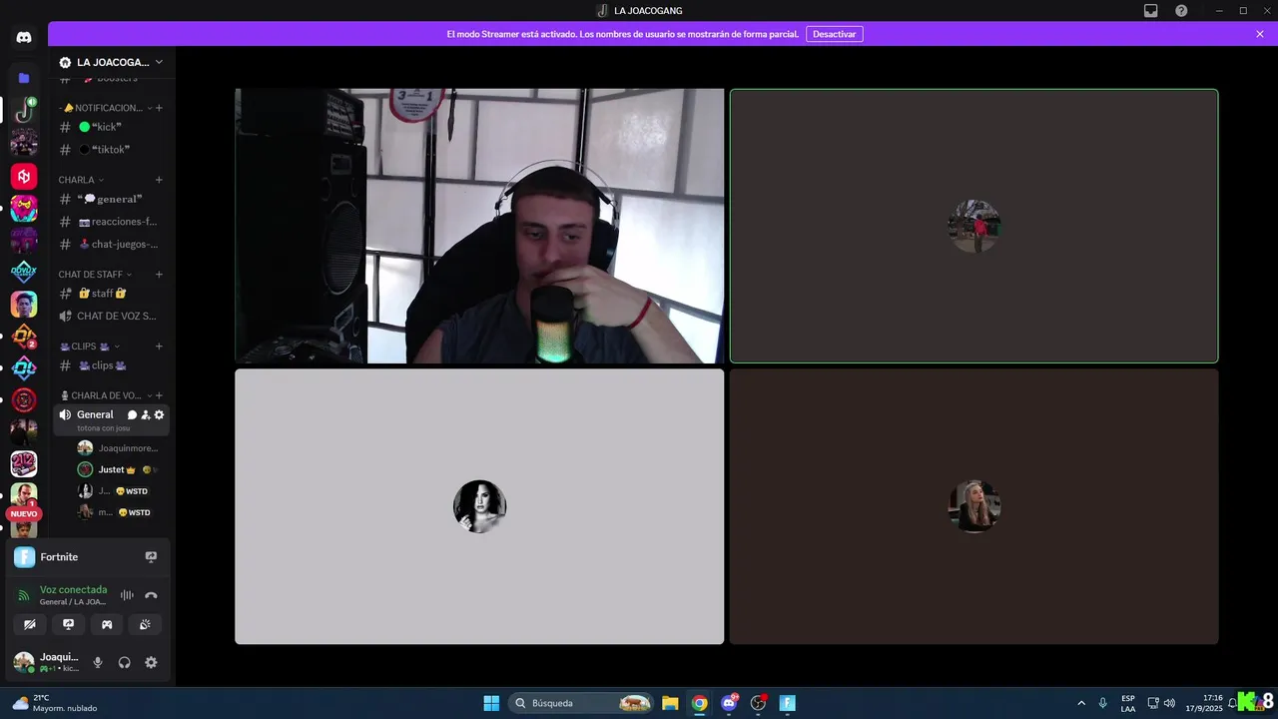Mute the microphone
The image size is (1278, 719).
tap(98, 662)
